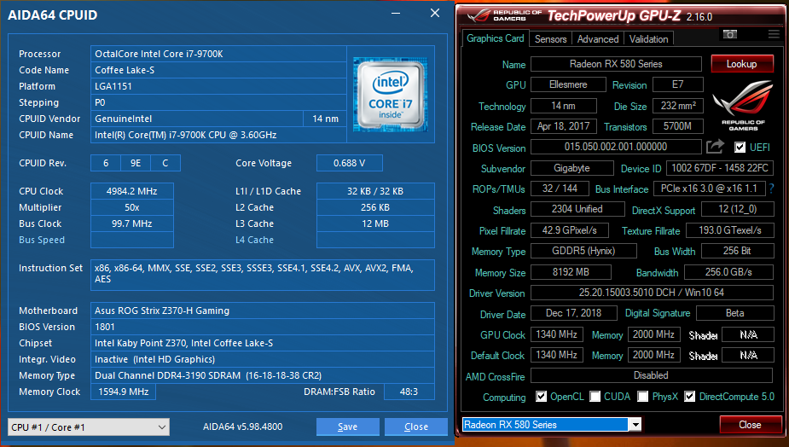The image size is (789, 447).
Task: Toggle the CUDA checkbox
Action: (x=595, y=396)
